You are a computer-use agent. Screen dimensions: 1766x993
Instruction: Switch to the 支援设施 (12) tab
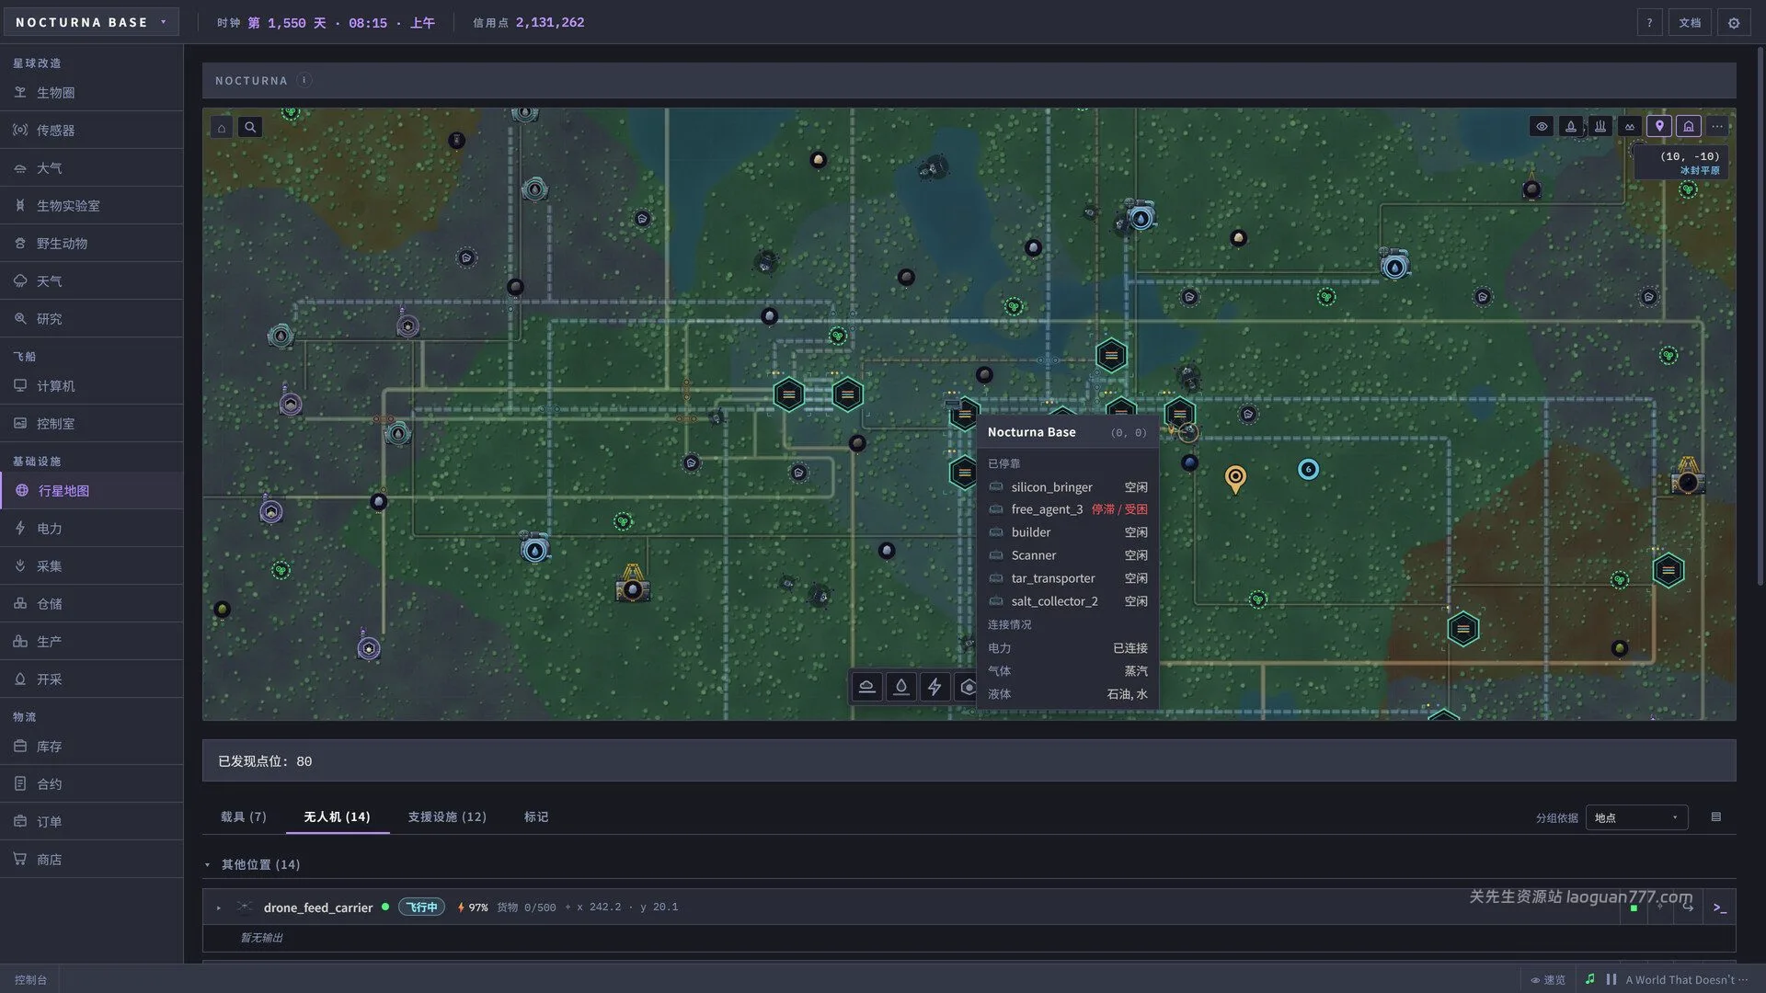[x=447, y=816]
